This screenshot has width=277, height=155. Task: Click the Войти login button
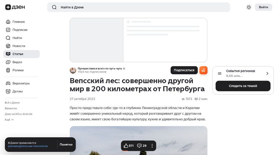pyautogui.click(x=263, y=7)
